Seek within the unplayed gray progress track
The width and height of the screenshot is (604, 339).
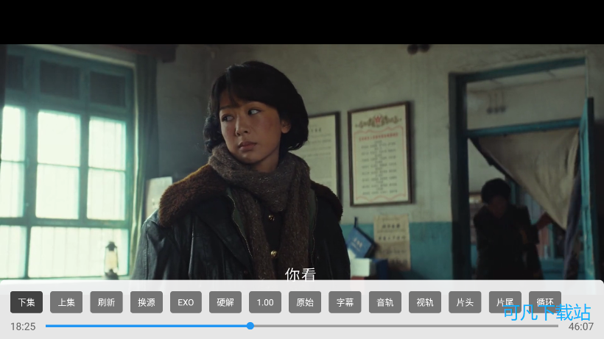pos(405,326)
